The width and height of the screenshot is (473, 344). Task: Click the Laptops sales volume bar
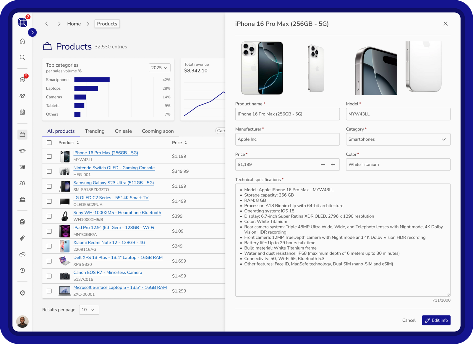pyautogui.click(x=86, y=88)
